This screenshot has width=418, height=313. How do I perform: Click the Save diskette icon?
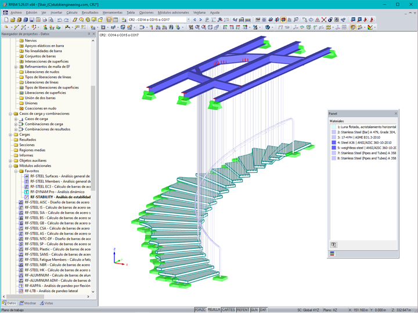click(x=32, y=20)
